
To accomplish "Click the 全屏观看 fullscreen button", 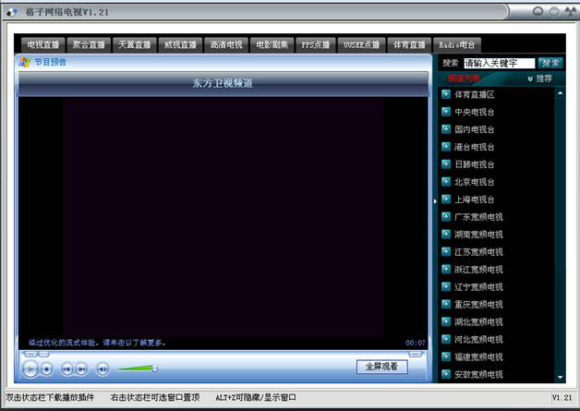I will 382,367.
